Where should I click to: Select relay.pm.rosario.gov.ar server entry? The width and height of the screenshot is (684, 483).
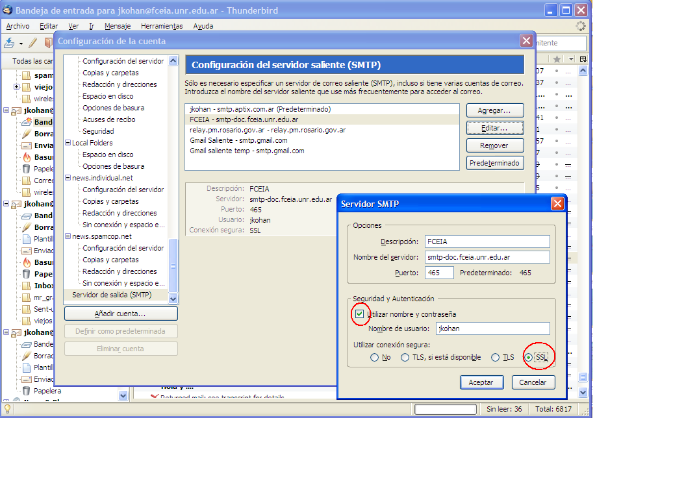coord(322,130)
